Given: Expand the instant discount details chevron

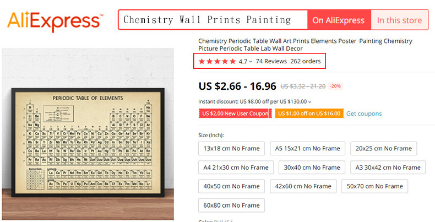Looking at the screenshot, I should click(309, 102).
